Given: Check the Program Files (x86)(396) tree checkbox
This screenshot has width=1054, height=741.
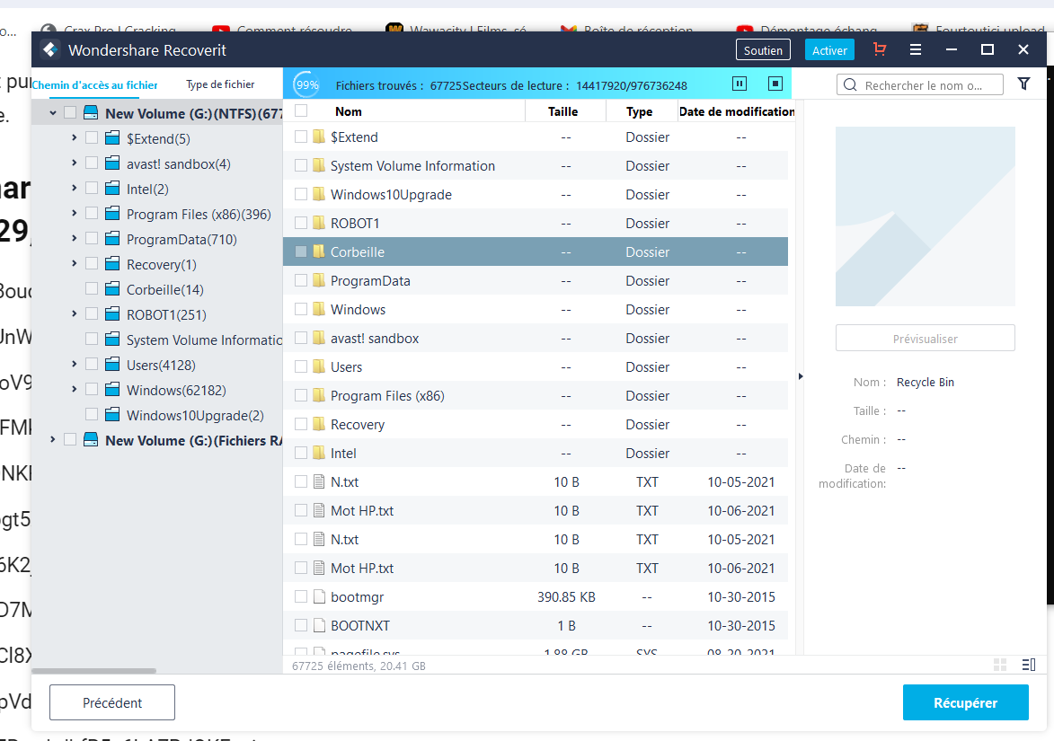Looking at the screenshot, I should (x=92, y=213).
